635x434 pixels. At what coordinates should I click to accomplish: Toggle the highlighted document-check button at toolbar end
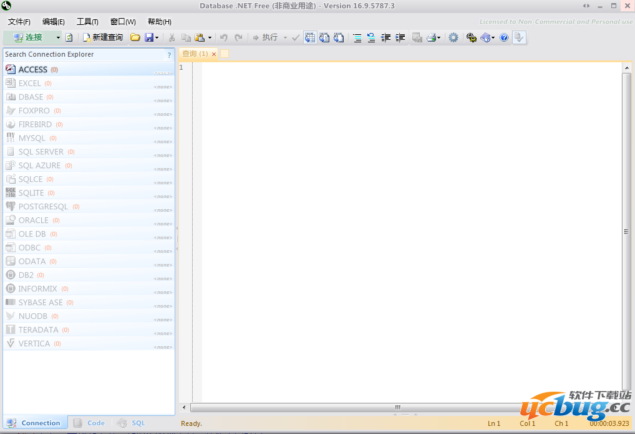pos(519,37)
